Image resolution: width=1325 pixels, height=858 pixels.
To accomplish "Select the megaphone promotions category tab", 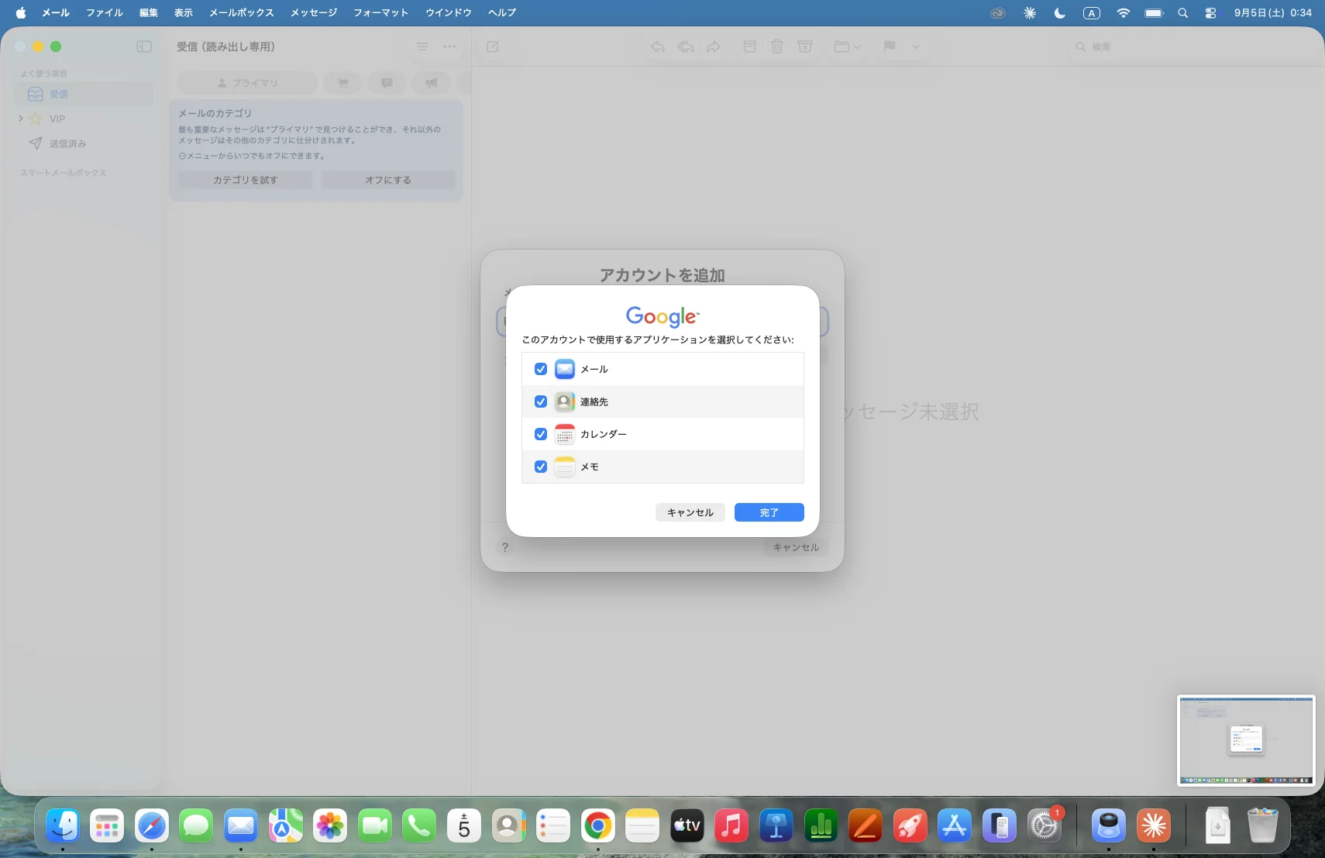I will 431,82.
